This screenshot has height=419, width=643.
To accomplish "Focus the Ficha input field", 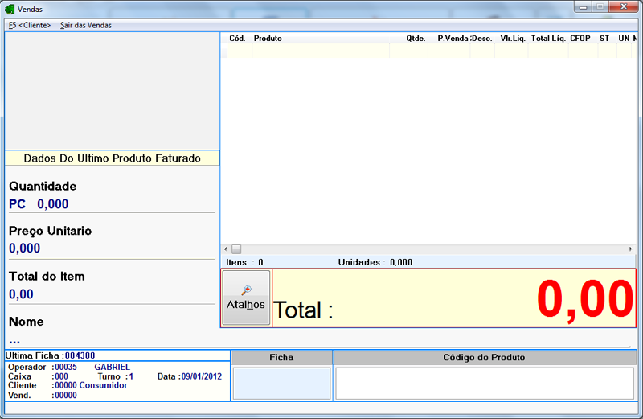I will (281, 383).
